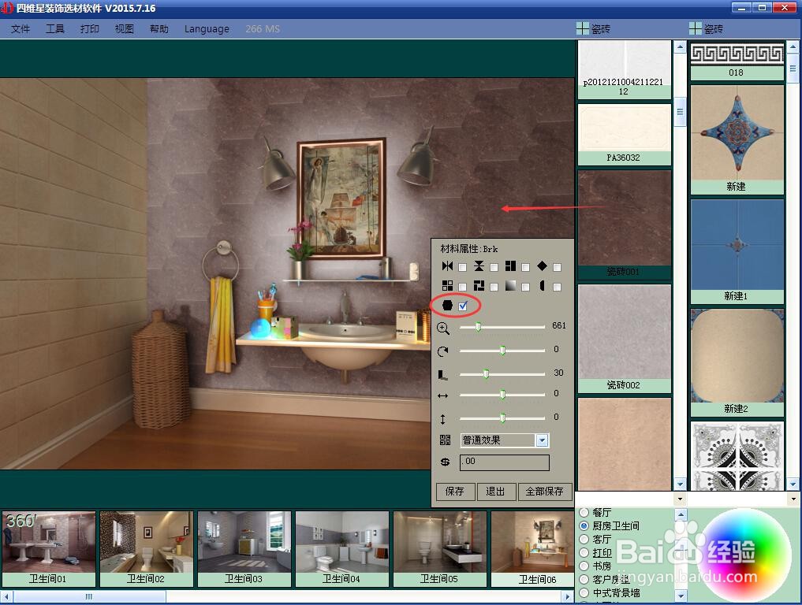Click the gradient effect icon
This screenshot has height=605, width=802.
click(510, 286)
